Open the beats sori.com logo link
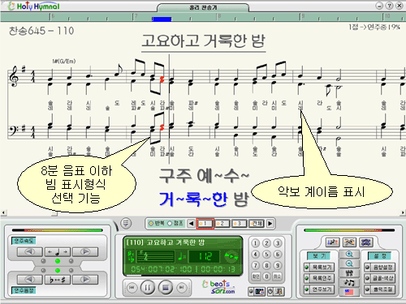 tap(218, 287)
